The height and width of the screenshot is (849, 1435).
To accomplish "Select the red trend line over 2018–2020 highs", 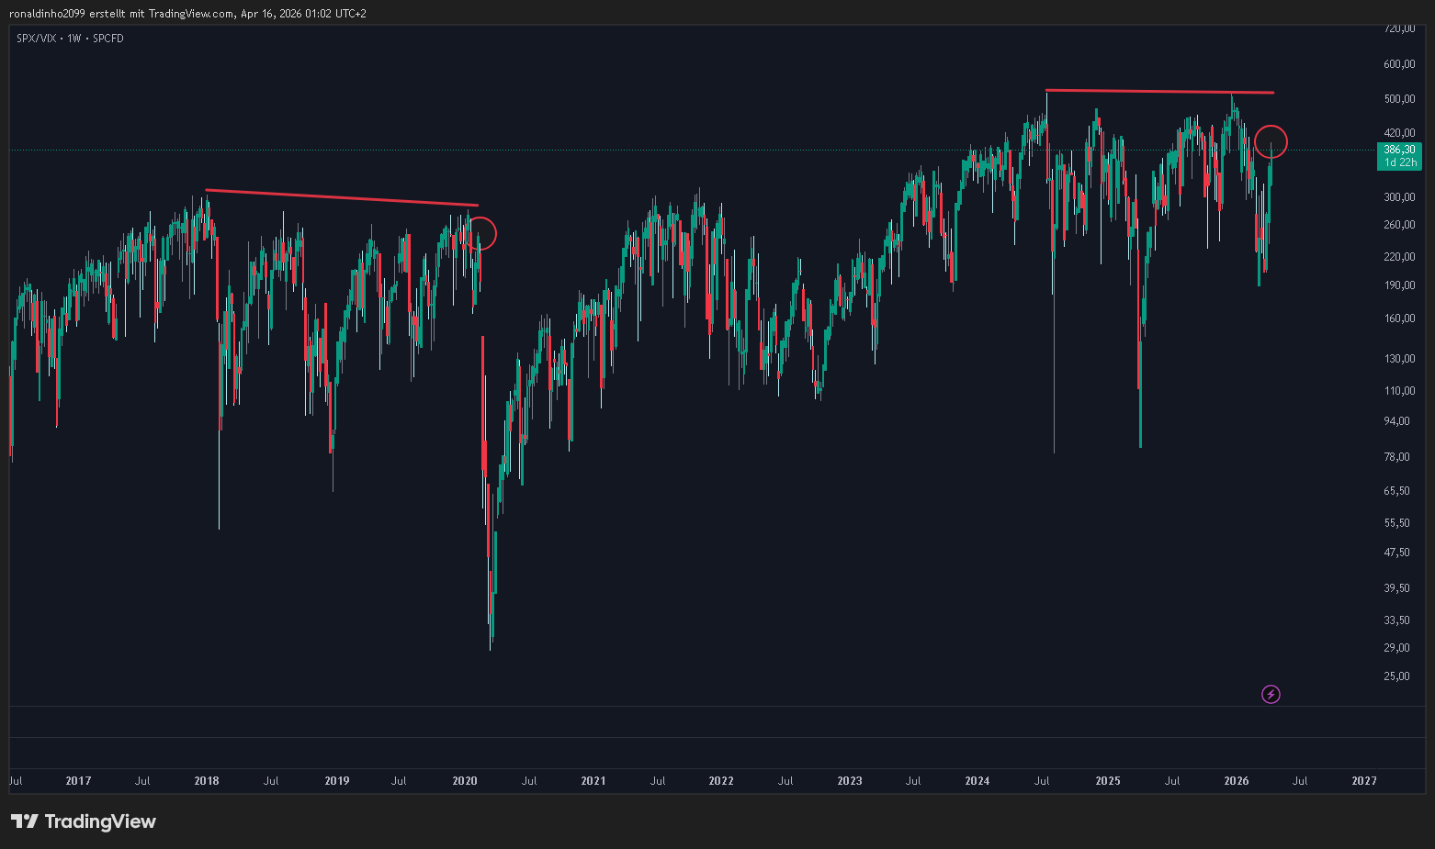I will coord(342,197).
